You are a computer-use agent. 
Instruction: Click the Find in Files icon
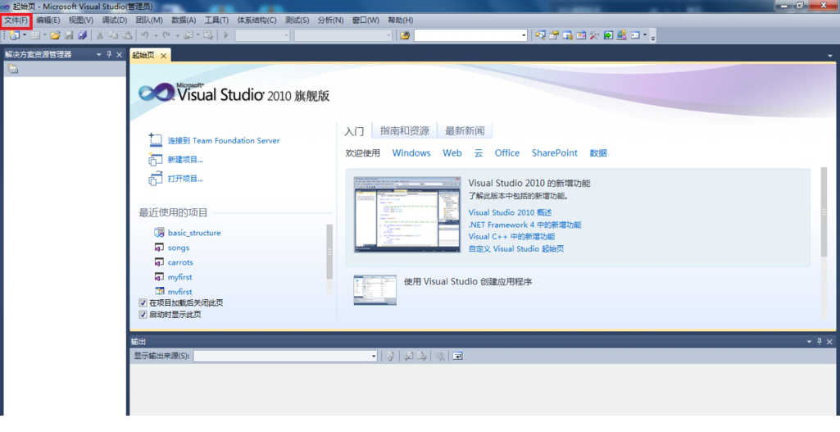pyautogui.click(x=405, y=35)
